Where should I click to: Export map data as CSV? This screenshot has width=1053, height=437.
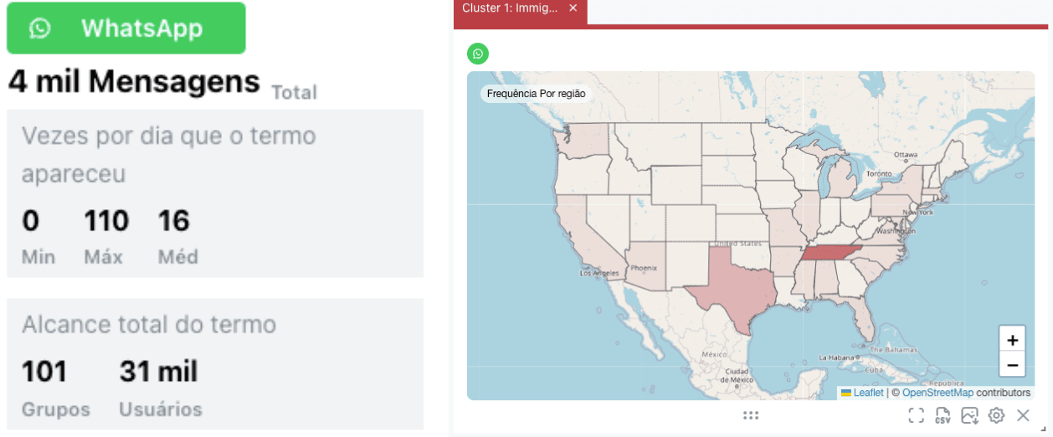point(943,415)
